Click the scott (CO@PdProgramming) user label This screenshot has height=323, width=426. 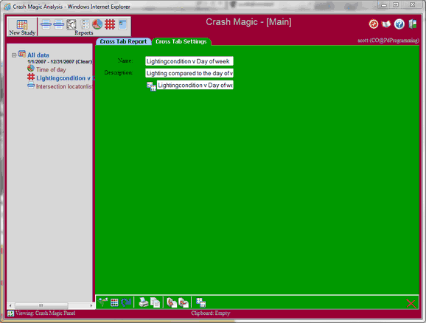[388, 41]
